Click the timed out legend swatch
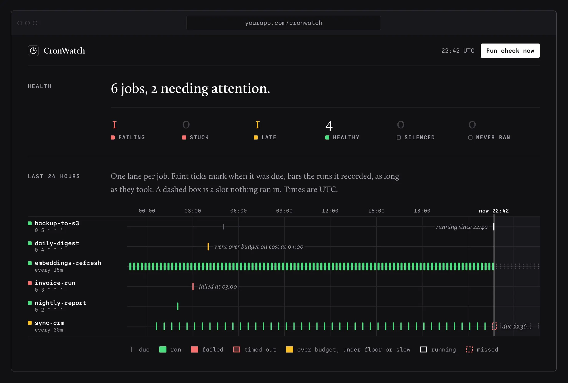The image size is (568, 383). (237, 349)
